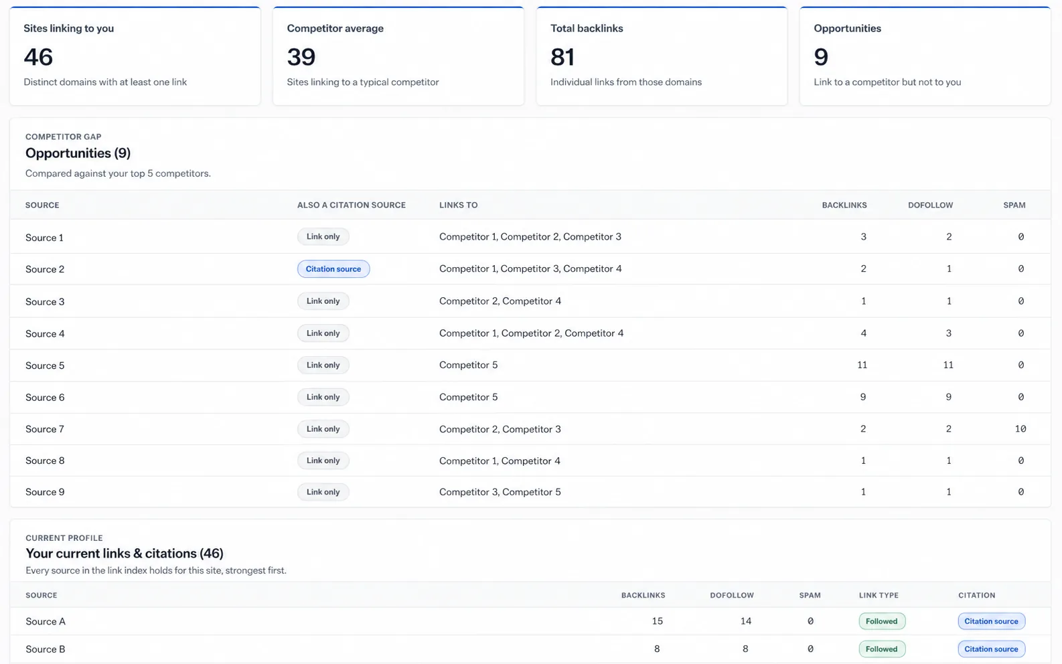Click the Links to column header

coord(459,205)
